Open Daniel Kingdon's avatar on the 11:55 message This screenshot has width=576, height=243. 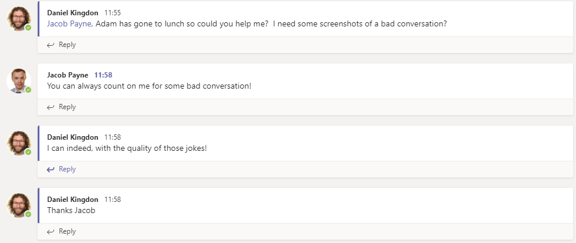click(x=19, y=18)
